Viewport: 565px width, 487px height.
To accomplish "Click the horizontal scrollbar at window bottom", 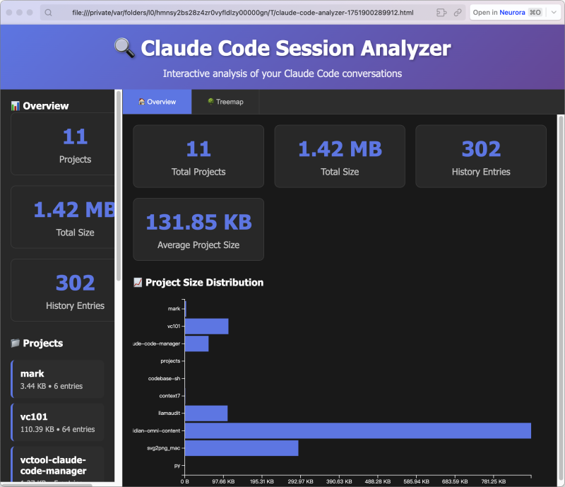I will point(47,484).
